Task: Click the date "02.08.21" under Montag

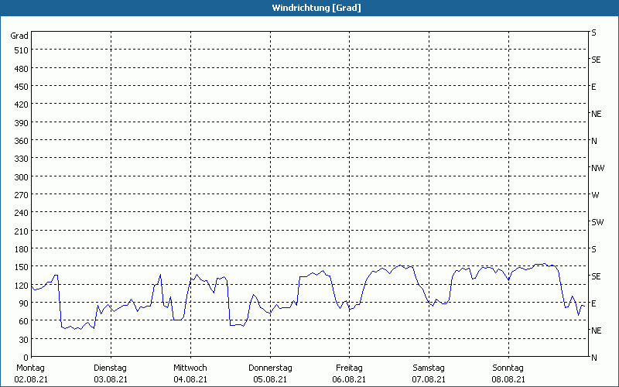Action: (x=31, y=379)
